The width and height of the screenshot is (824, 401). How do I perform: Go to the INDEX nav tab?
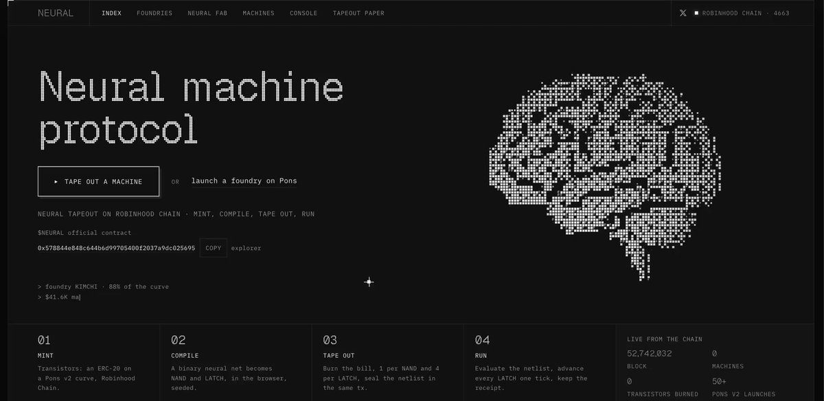click(x=111, y=13)
